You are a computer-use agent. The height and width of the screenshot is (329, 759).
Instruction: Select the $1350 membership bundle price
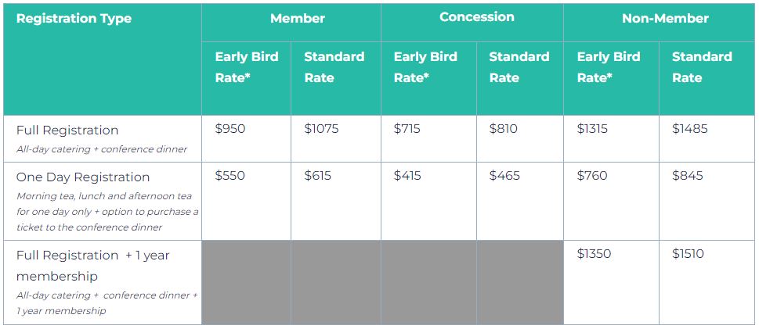[595, 254]
